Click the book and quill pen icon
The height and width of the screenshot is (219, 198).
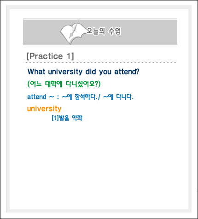(x=73, y=32)
